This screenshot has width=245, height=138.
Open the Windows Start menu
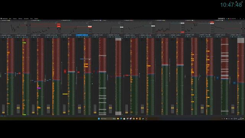pos(99,119)
